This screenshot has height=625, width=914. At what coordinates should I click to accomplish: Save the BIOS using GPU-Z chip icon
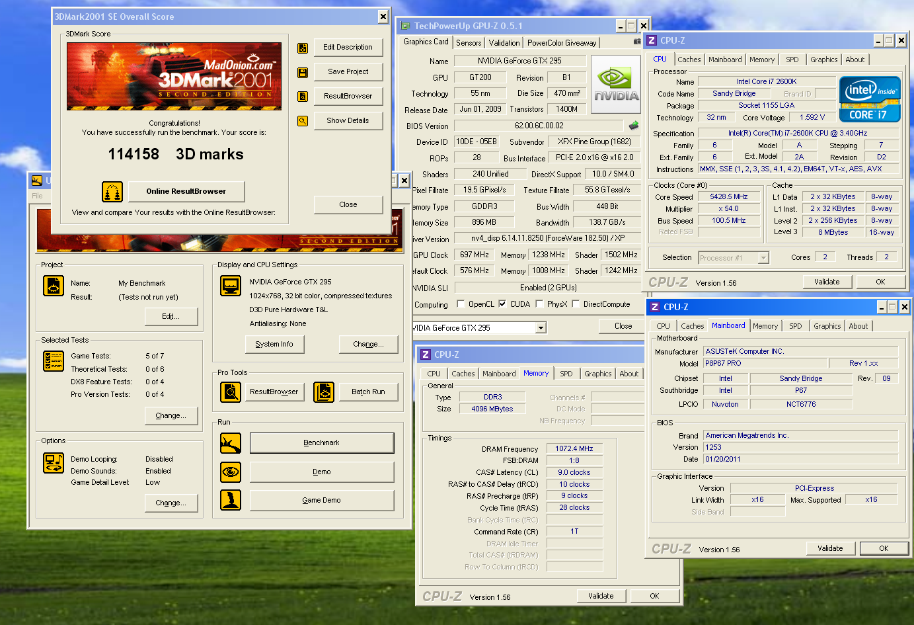click(x=633, y=126)
